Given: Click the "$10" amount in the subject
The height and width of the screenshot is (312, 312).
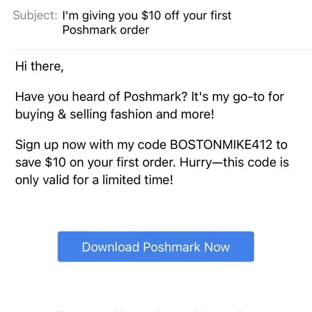Looking at the screenshot, I should 151,16.
